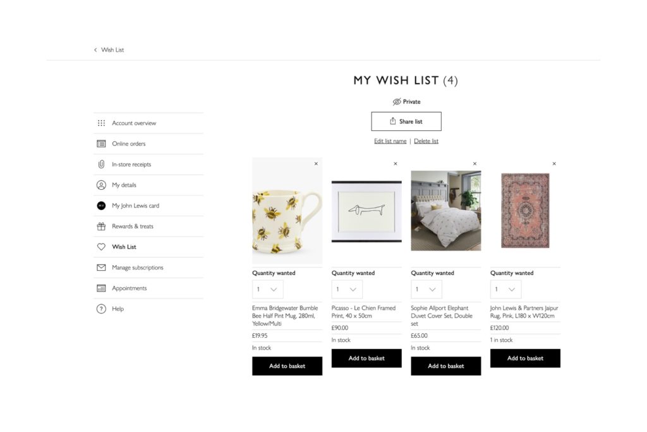Toggle the Private visibility eye icon
647x432 pixels.
pos(397,101)
